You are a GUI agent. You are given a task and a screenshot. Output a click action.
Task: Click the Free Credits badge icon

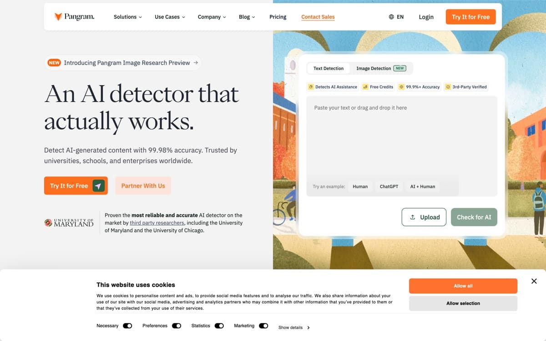pyautogui.click(x=365, y=87)
